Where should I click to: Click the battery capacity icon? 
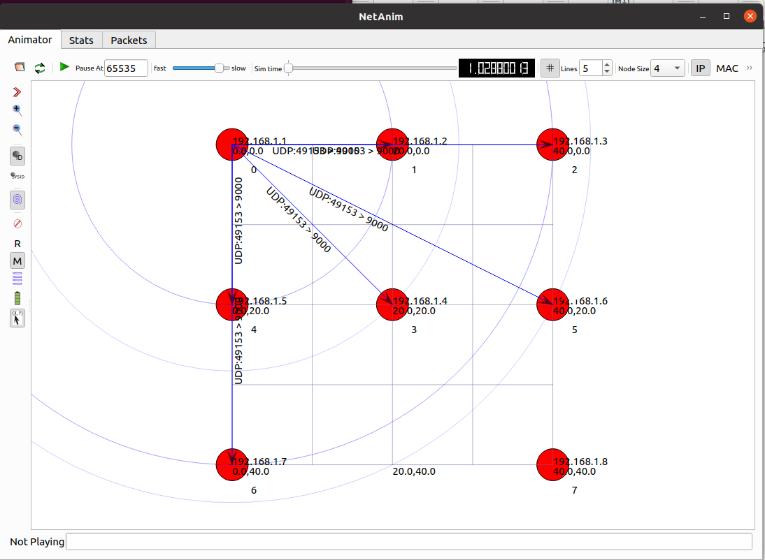tap(17, 299)
